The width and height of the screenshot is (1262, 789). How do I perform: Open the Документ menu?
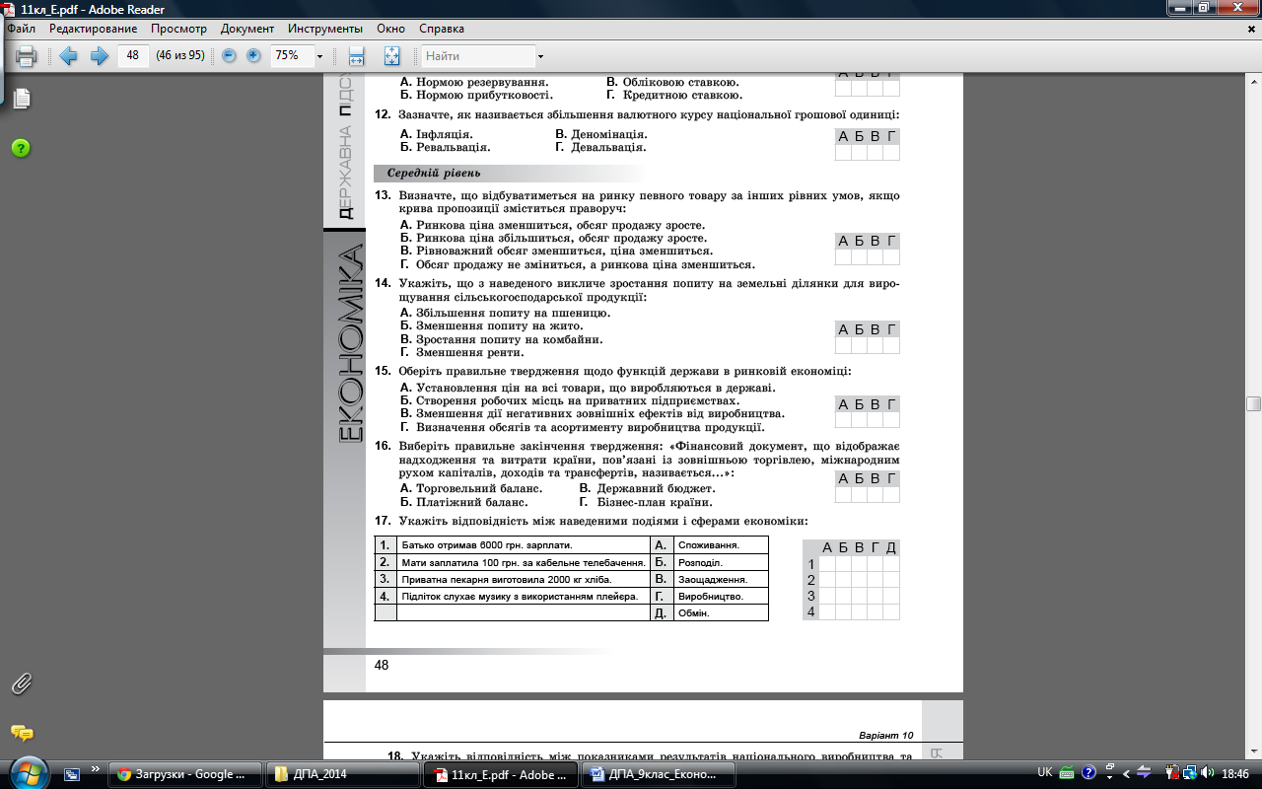pos(247,30)
